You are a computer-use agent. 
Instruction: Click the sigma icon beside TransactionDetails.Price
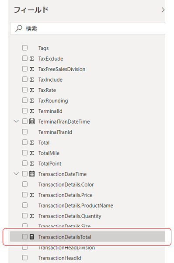[32, 195]
